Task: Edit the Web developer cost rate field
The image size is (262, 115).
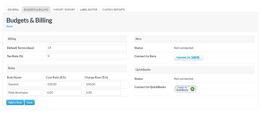Action: [x=64, y=93]
